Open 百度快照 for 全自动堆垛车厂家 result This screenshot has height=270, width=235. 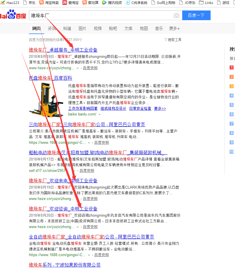pyautogui.click(x=102, y=255)
